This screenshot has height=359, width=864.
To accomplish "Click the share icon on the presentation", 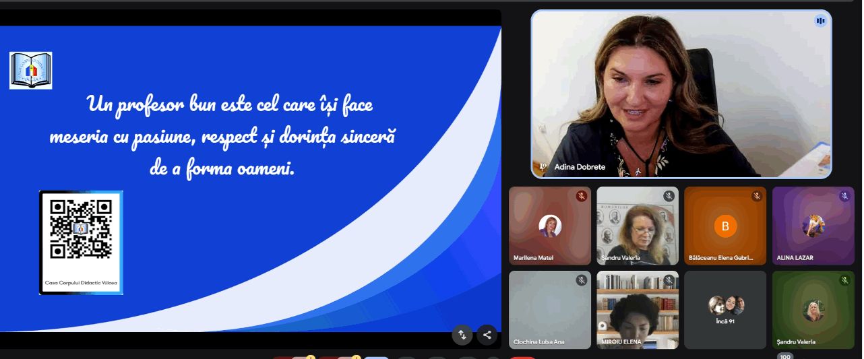I will [x=487, y=335].
